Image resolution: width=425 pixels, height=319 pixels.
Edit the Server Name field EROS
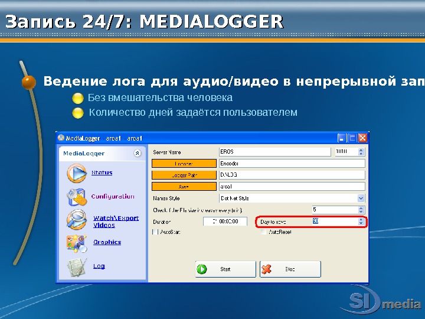pos(275,152)
